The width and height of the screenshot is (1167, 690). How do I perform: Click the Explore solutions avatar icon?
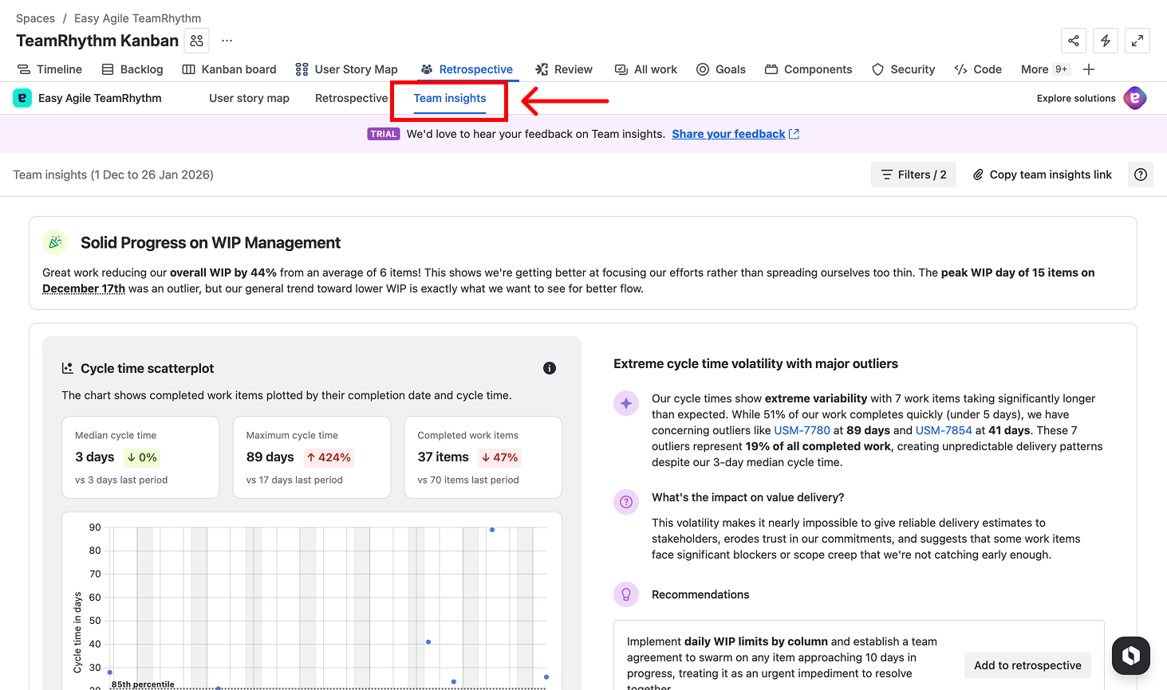coord(1134,98)
